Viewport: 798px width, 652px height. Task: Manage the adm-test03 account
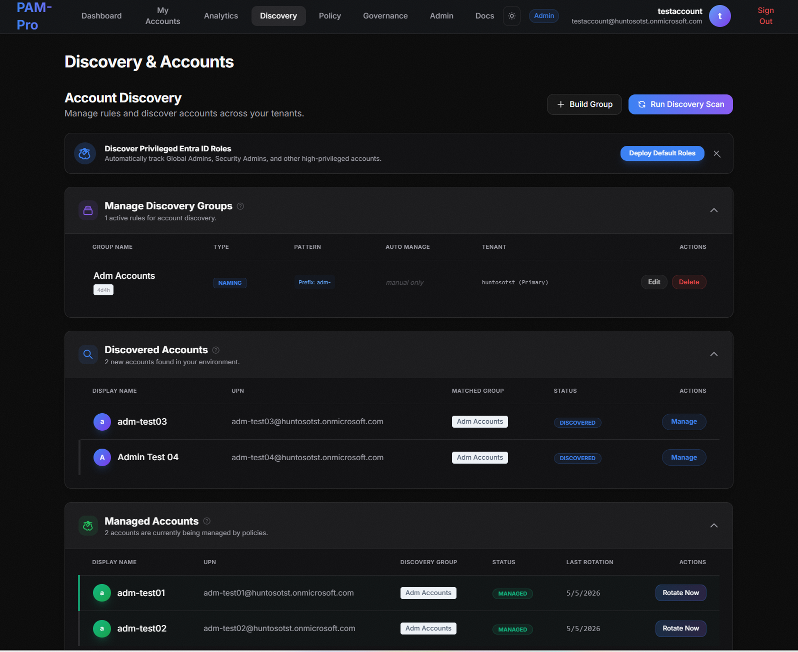(684, 422)
